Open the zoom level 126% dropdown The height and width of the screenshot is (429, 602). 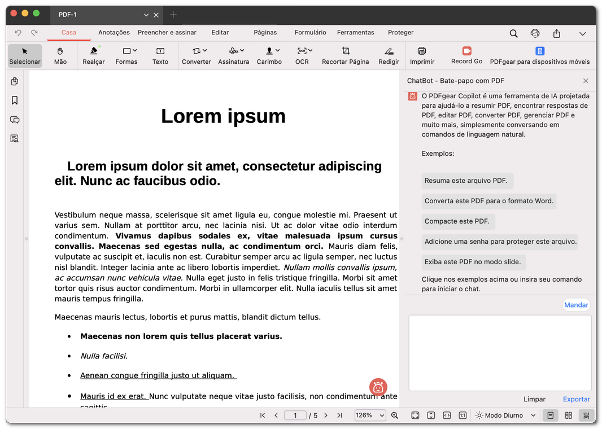click(x=370, y=415)
